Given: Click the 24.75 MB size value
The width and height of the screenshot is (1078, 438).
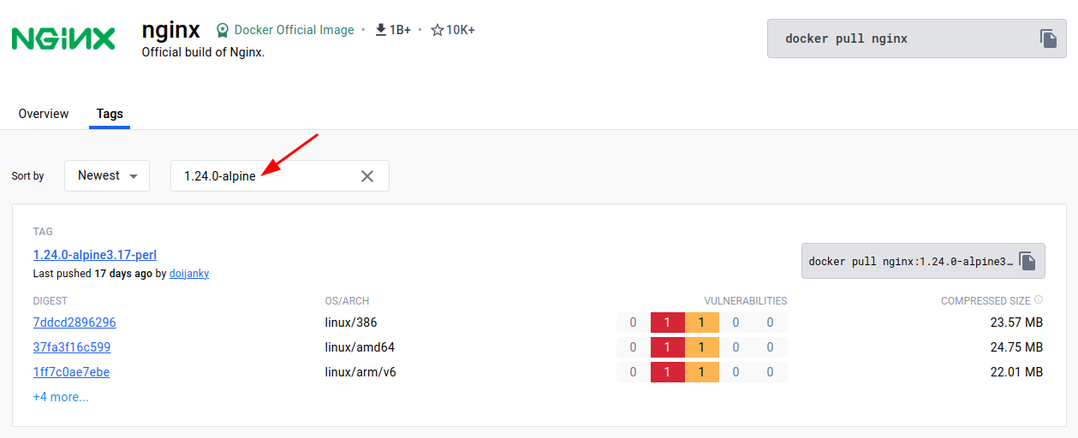Looking at the screenshot, I should click(1016, 347).
